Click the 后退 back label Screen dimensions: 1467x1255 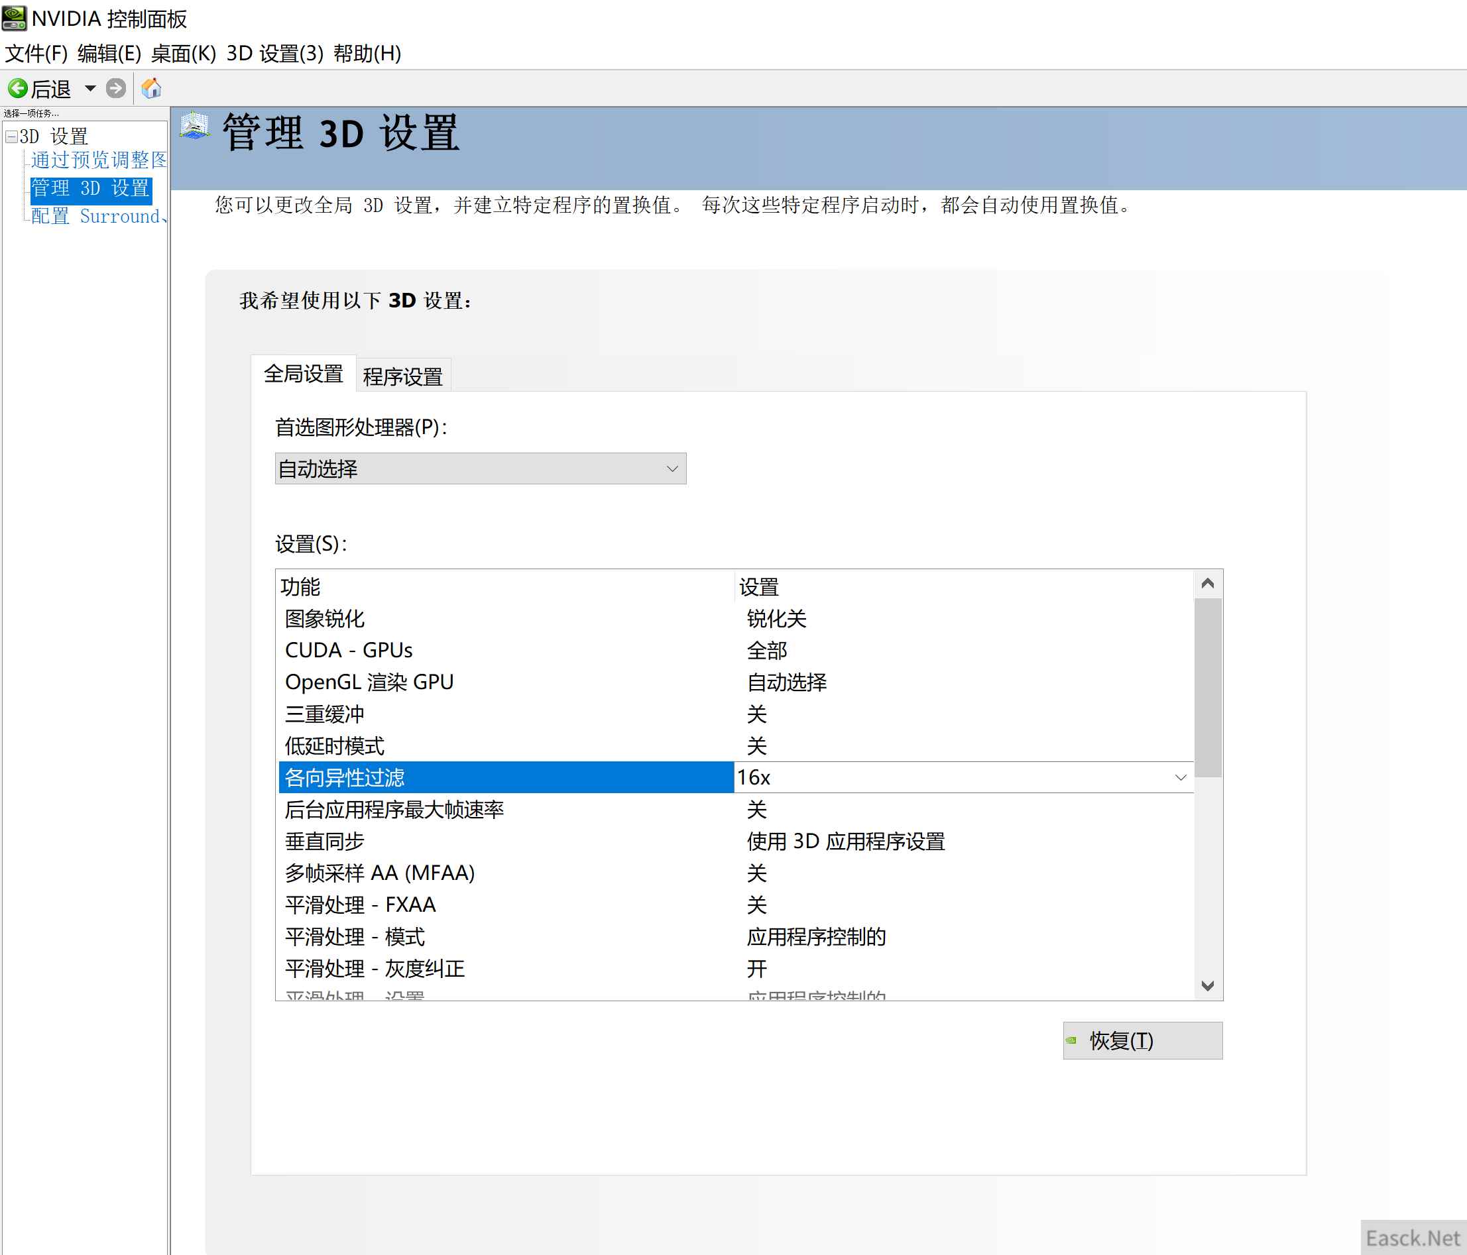click(x=51, y=89)
